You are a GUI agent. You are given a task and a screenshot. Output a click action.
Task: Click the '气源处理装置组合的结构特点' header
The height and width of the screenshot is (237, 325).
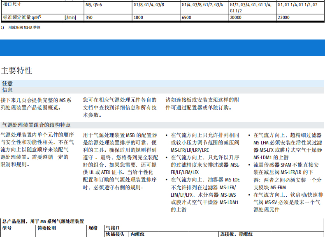coord(162,125)
